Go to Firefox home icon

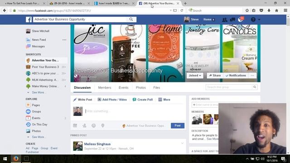click(x=276, y=10)
